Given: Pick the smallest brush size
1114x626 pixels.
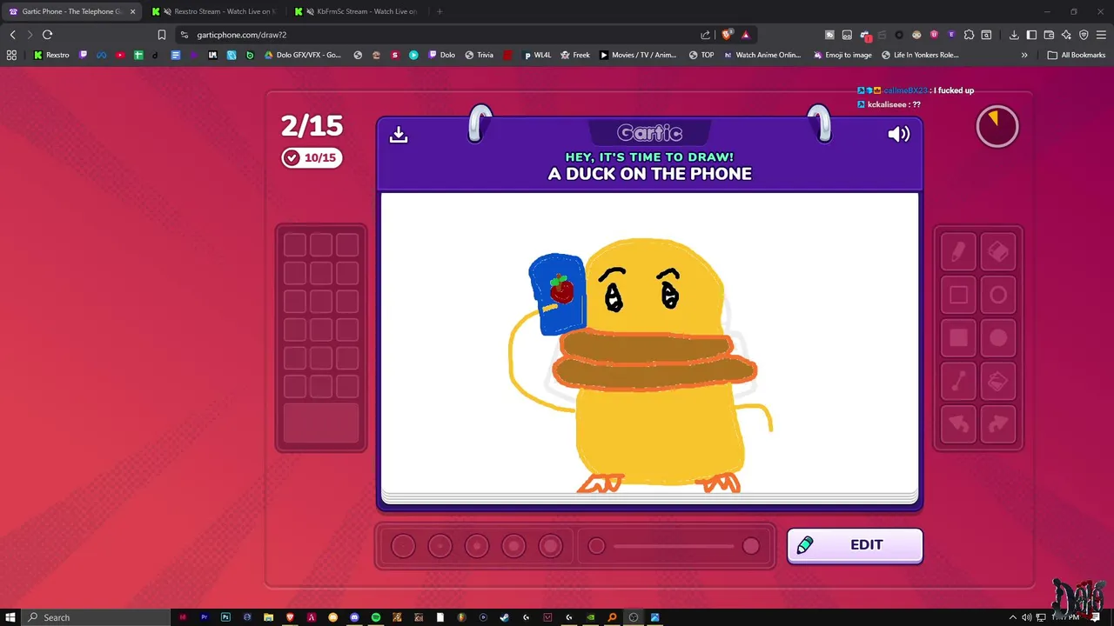Looking at the screenshot, I should pyautogui.click(x=403, y=546).
